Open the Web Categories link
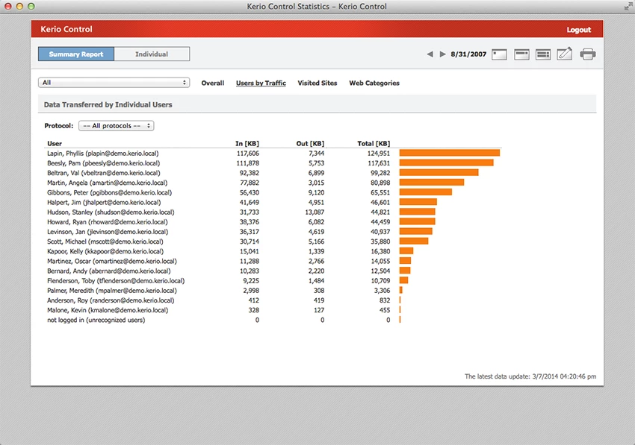Image resolution: width=635 pixels, height=445 pixels. 374,83
